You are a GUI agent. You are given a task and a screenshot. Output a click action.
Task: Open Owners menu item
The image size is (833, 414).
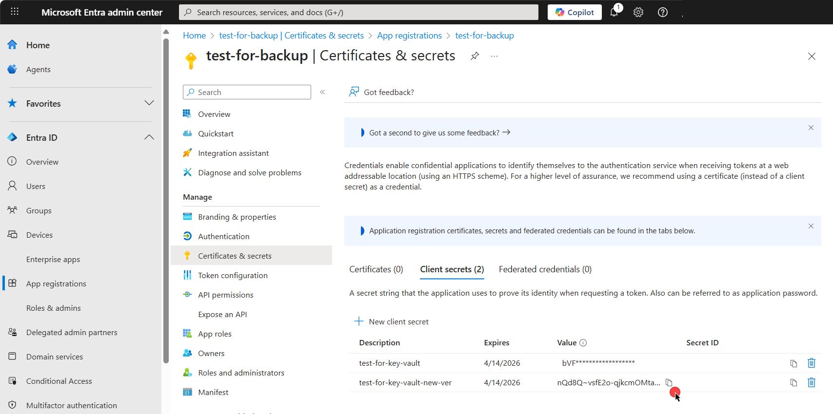tap(211, 353)
